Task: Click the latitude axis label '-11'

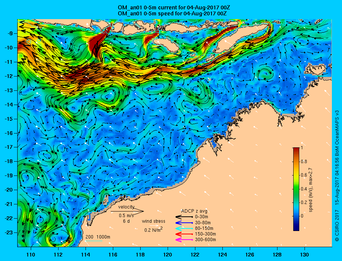Action: [x=9, y=62]
